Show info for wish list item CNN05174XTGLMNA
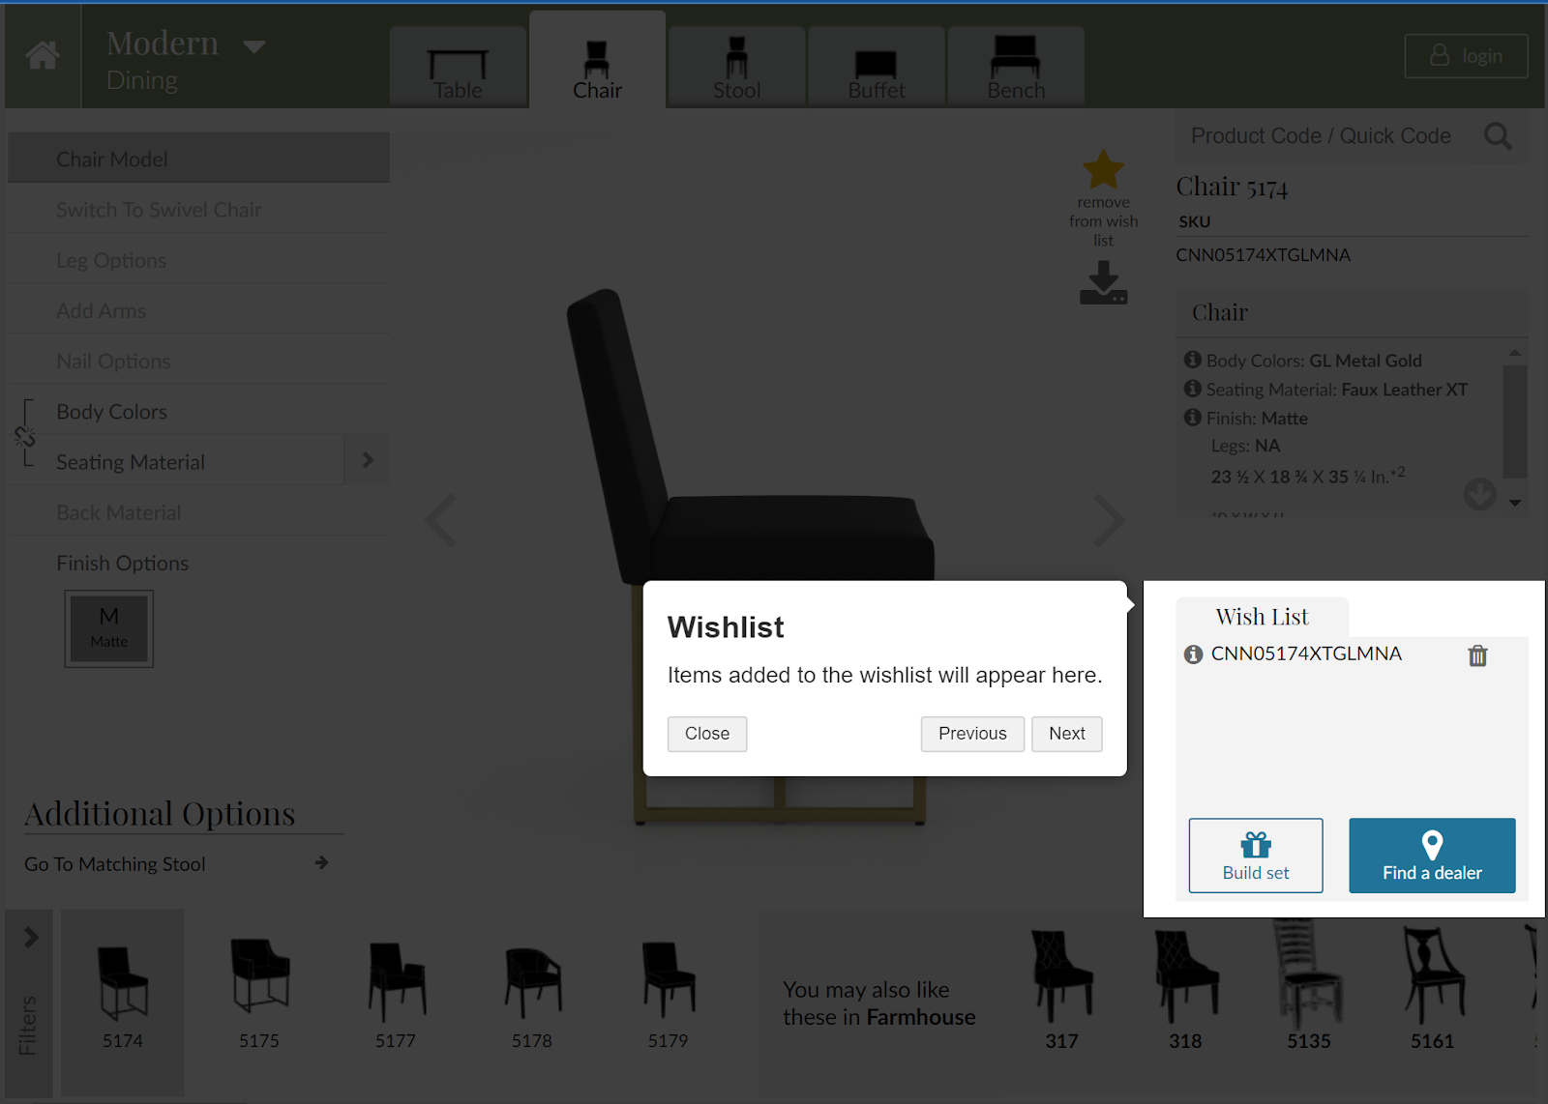1548x1104 pixels. (1194, 654)
